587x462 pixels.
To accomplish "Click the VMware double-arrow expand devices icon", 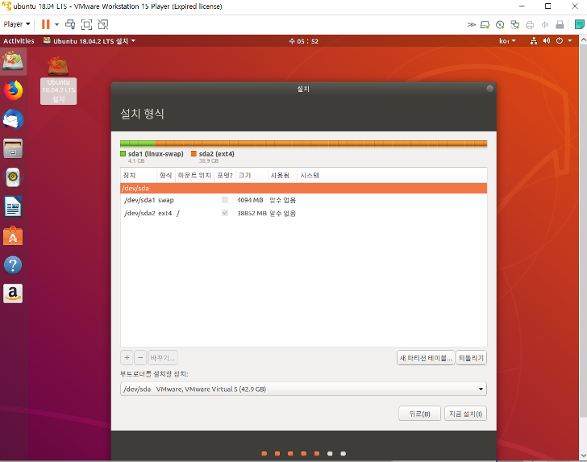I will point(472,25).
